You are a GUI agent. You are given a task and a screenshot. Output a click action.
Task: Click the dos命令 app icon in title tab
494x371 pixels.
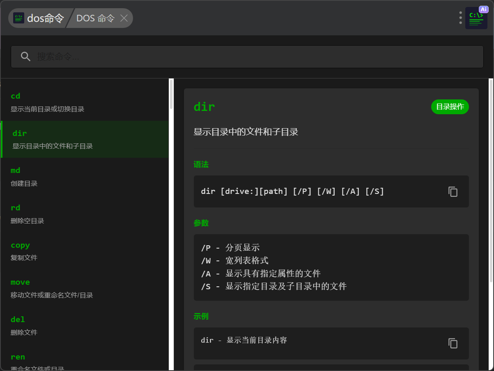tap(18, 18)
